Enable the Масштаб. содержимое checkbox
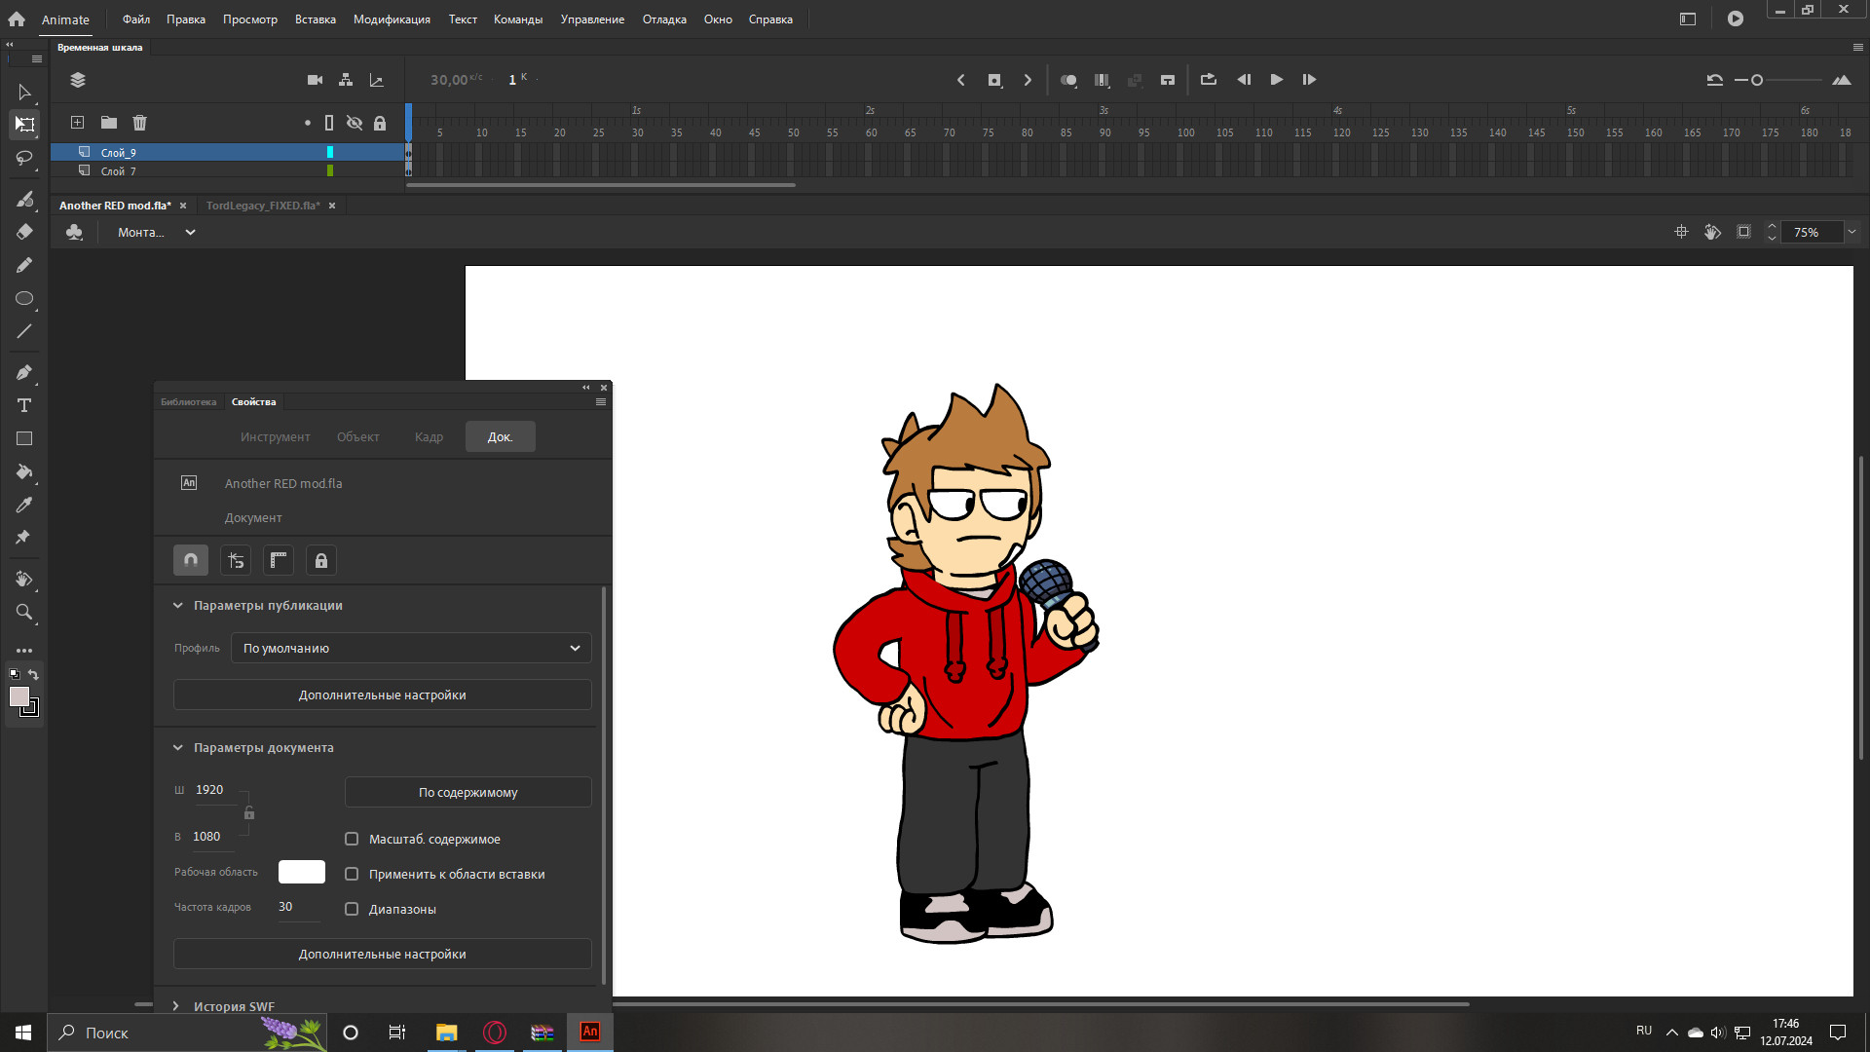This screenshot has width=1870, height=1052. tap(352, 839)
